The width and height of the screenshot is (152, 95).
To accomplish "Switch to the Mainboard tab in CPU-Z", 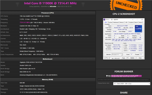I will tap(116, 22).
